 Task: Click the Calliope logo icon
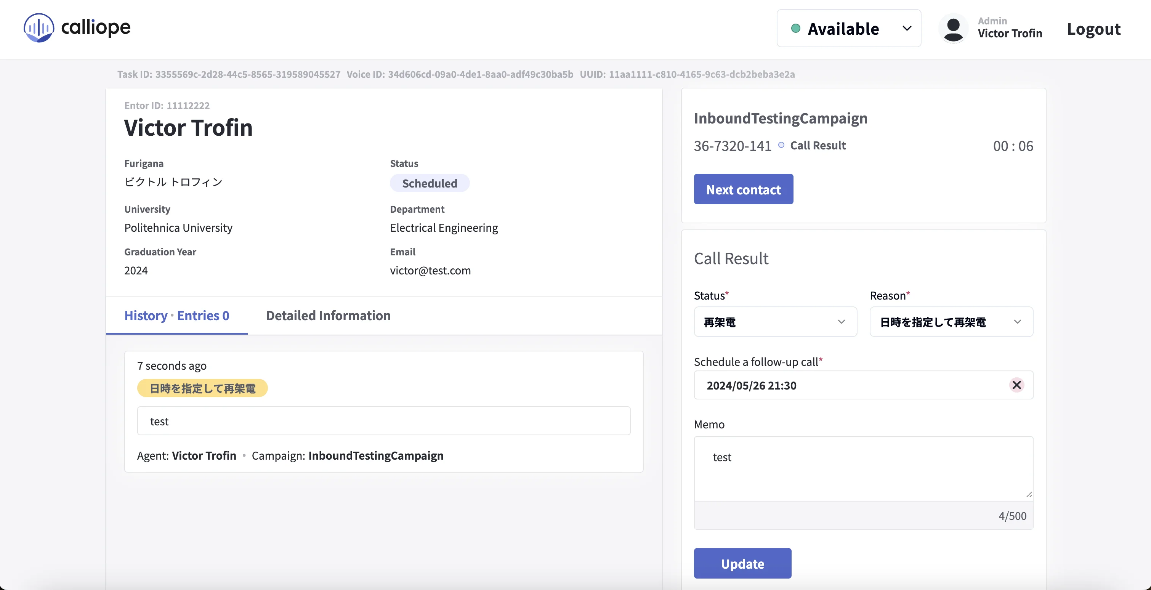click(39, 28)
